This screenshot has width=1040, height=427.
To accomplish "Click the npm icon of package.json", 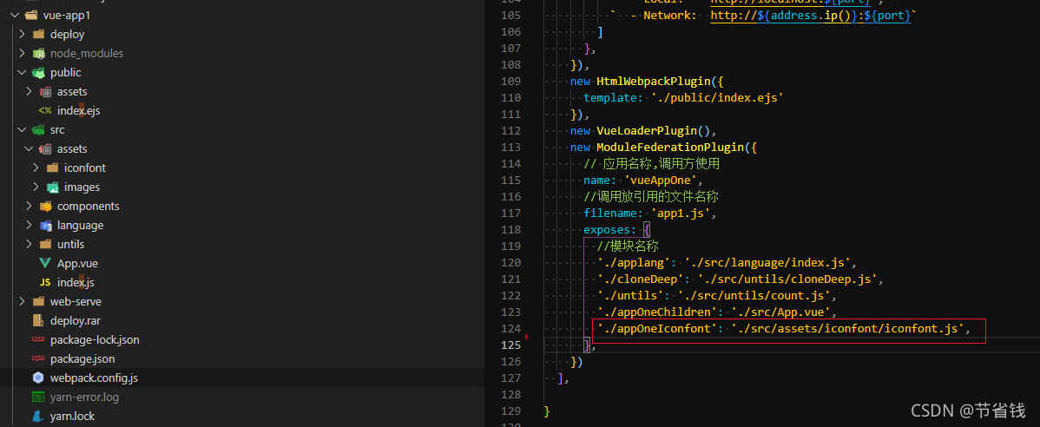I will tap(38, 359).
